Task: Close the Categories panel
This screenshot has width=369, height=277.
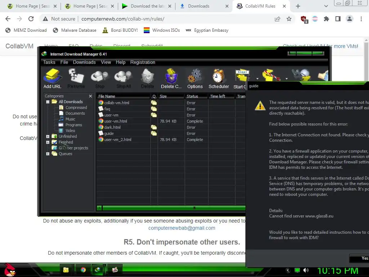Action: 90,96
